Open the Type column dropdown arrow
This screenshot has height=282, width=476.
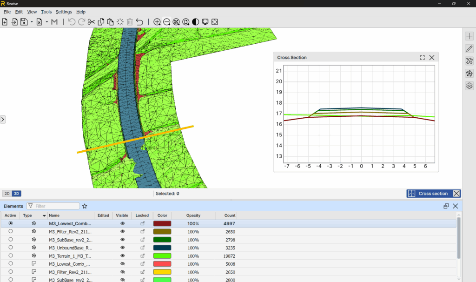[x=44, y=215]
